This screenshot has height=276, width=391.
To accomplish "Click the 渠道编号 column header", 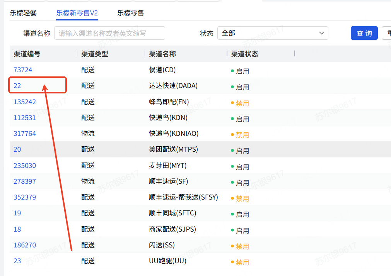I will click(x=27, y=54).
